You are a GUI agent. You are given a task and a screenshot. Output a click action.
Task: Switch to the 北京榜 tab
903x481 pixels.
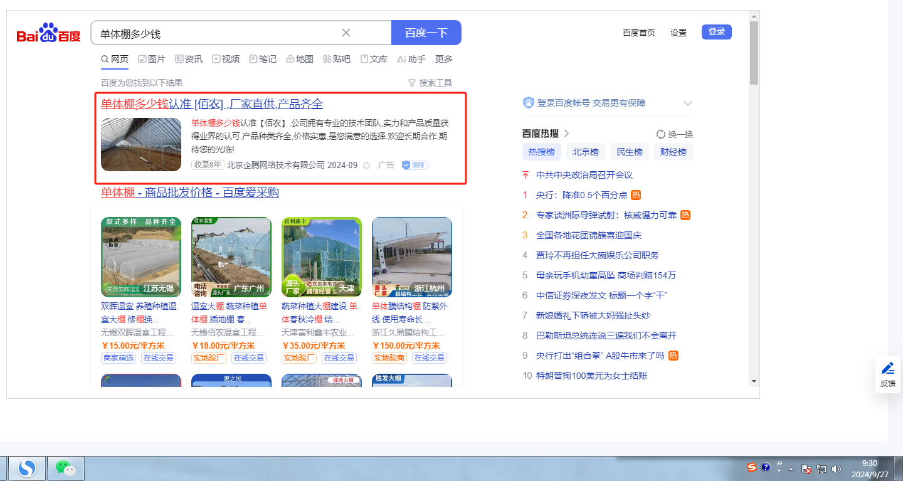click(586, 152)
